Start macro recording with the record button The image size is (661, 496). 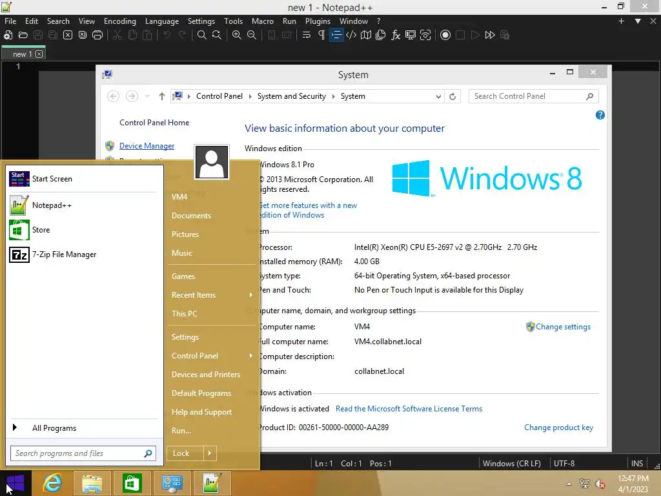445,35
